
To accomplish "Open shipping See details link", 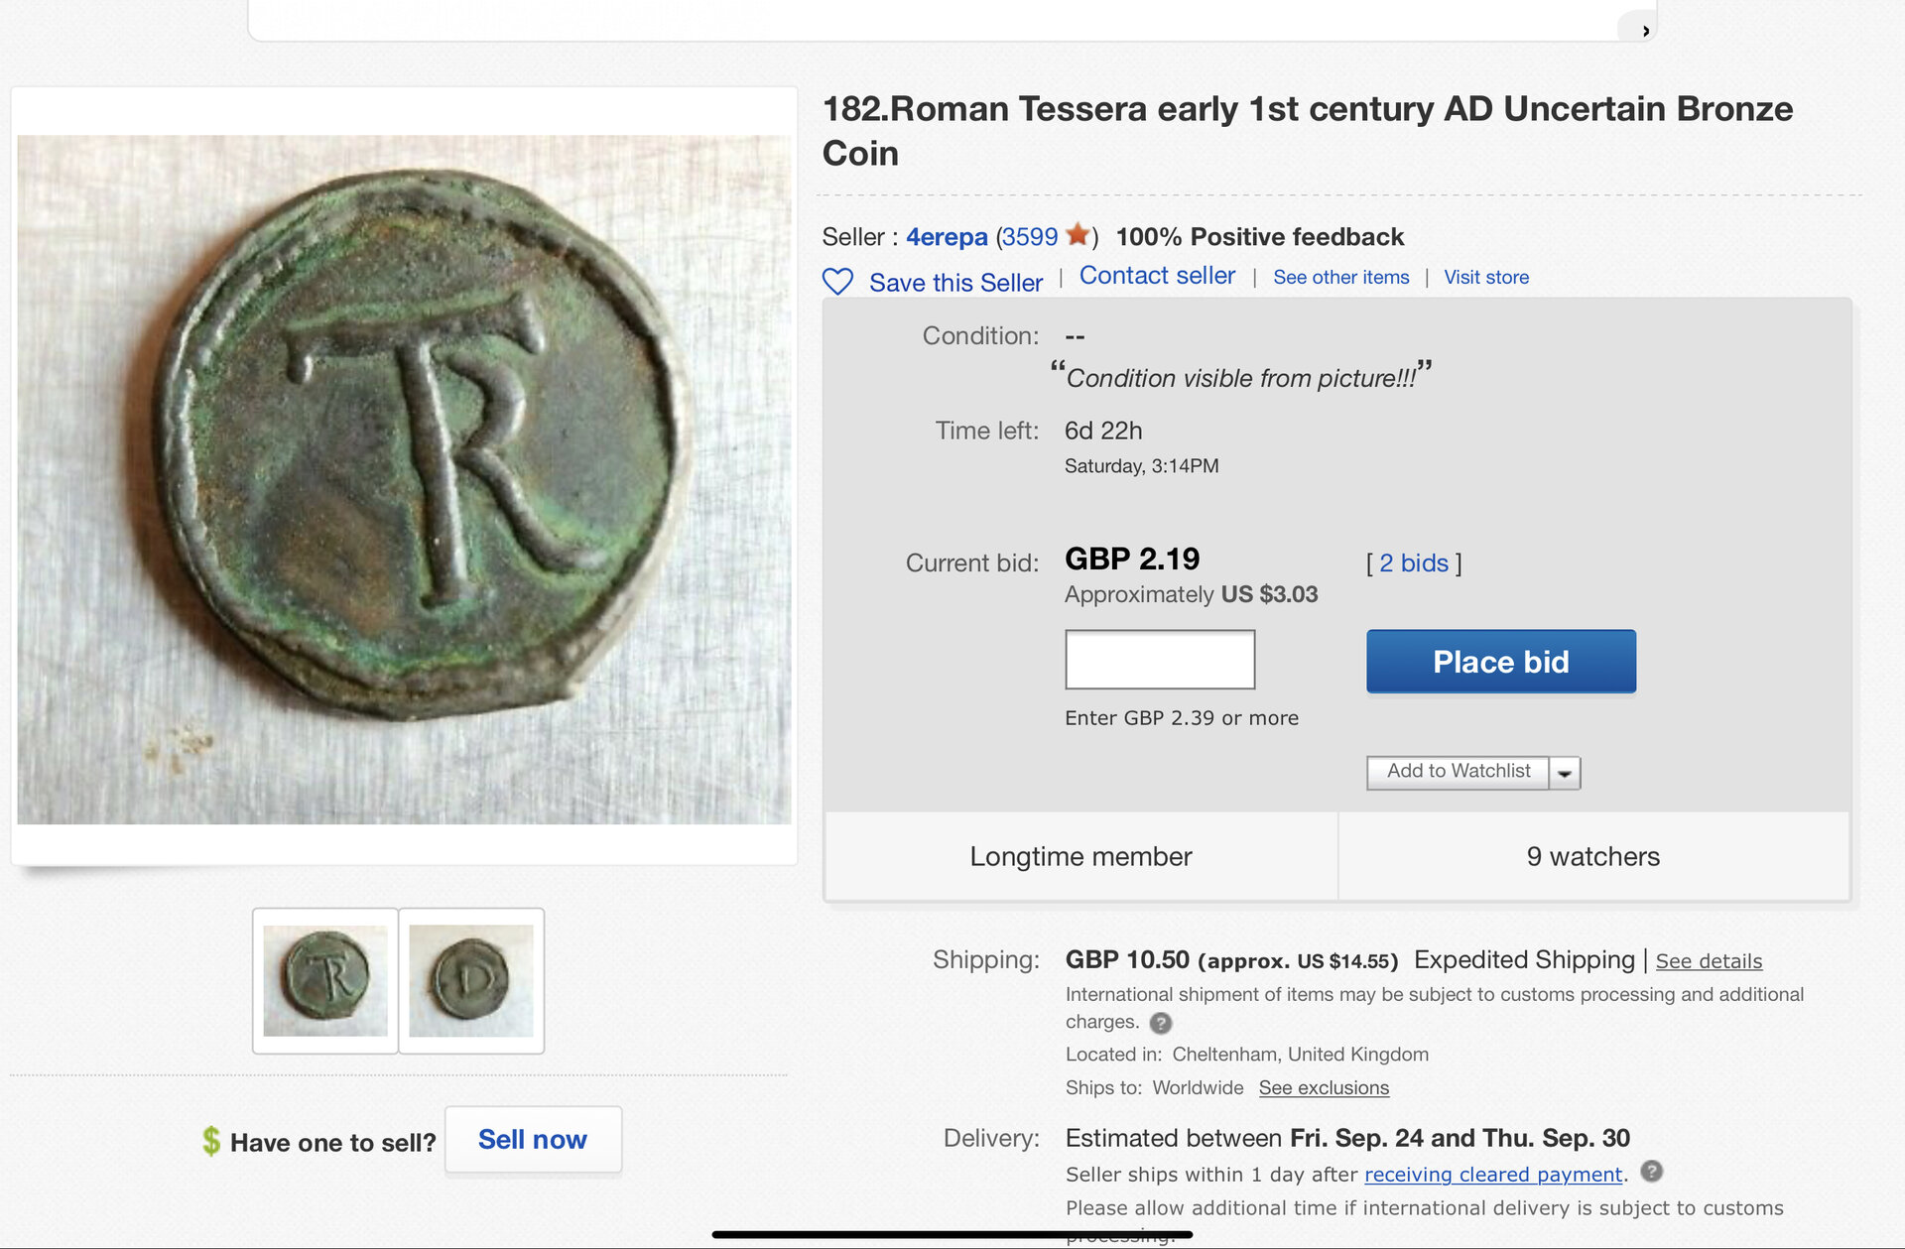I will (1709, 961).
